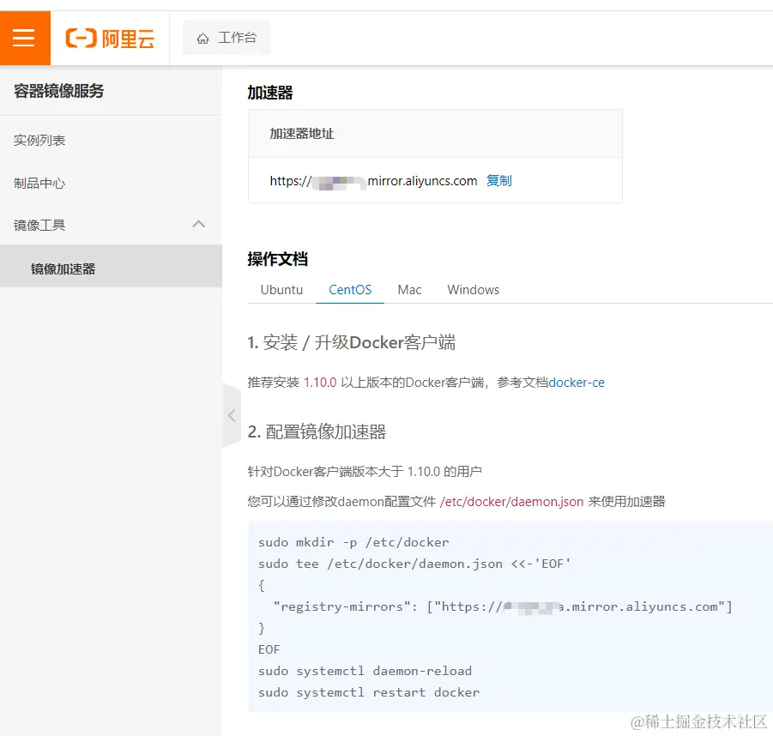The image size is (773, 736).
Task: Copy the accelerator address via 复制
Action: 499,181
